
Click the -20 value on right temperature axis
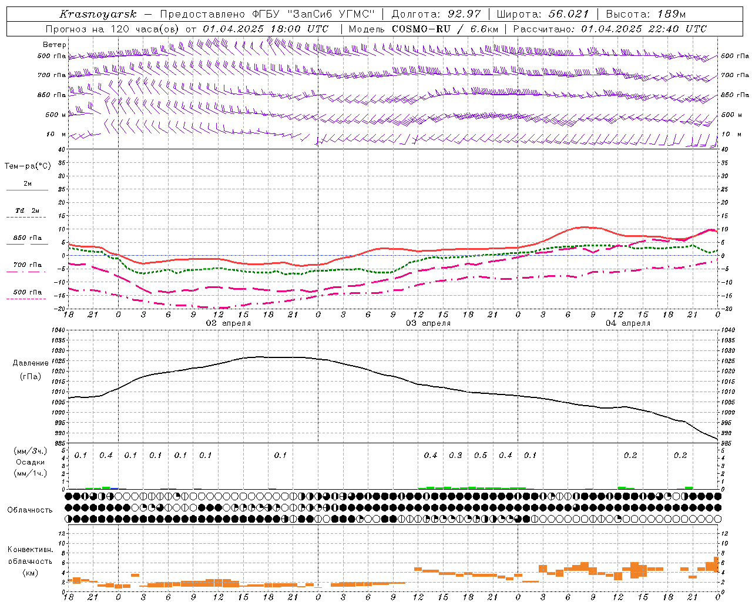click(x=726, y=308)
